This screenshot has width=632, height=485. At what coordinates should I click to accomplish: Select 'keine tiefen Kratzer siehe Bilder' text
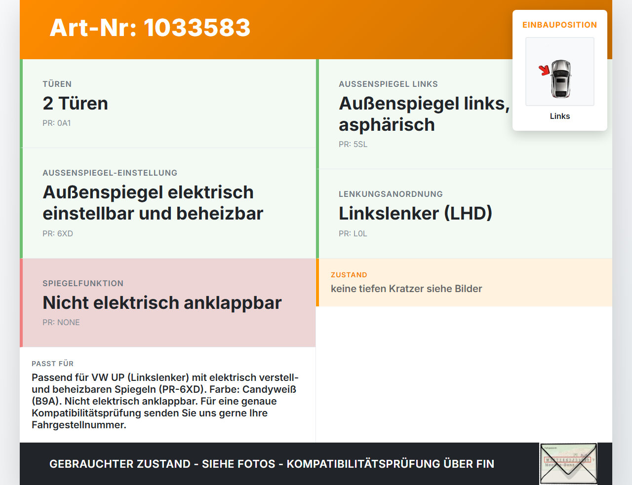[x=406, y=289]
